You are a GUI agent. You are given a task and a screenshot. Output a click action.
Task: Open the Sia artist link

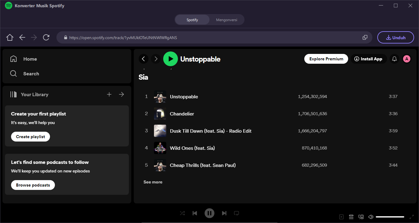(x=143, y=77)
